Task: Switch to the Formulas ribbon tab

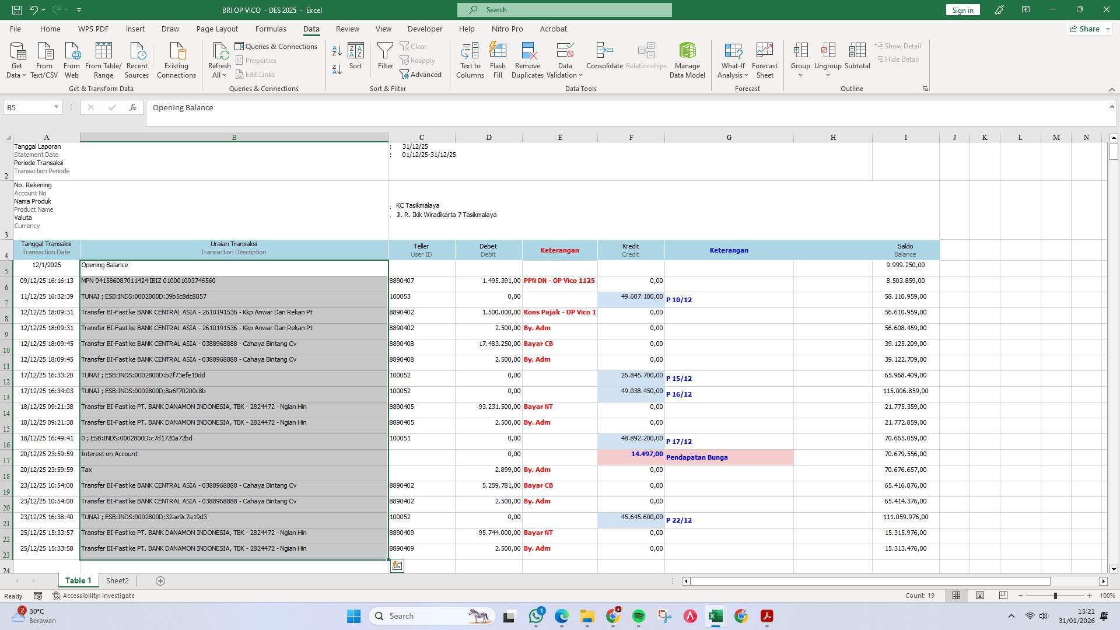Action: [x=271, y=29]
